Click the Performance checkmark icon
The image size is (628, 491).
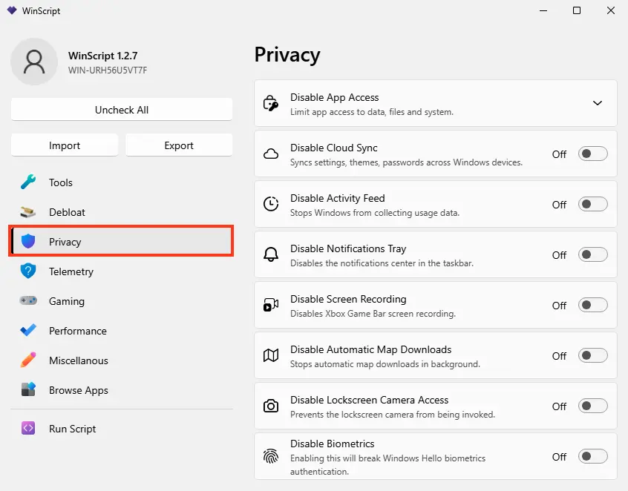point(28,330)
